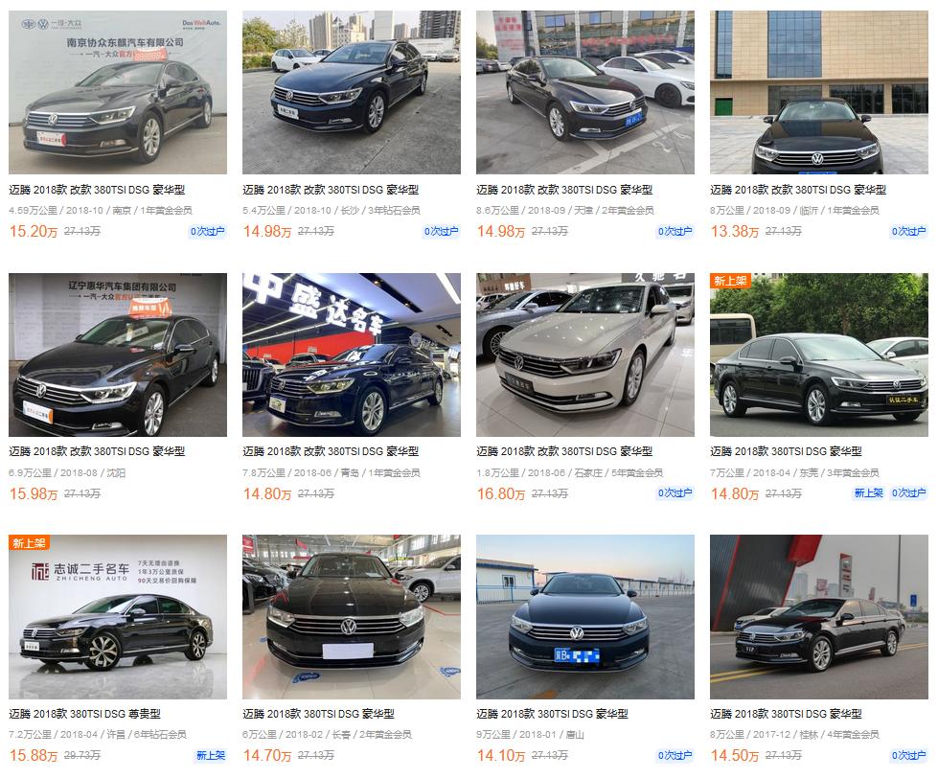The image size is (938, 778).
Task: View the silver Shijiazhuang car photo
Action: click(585, 355)
